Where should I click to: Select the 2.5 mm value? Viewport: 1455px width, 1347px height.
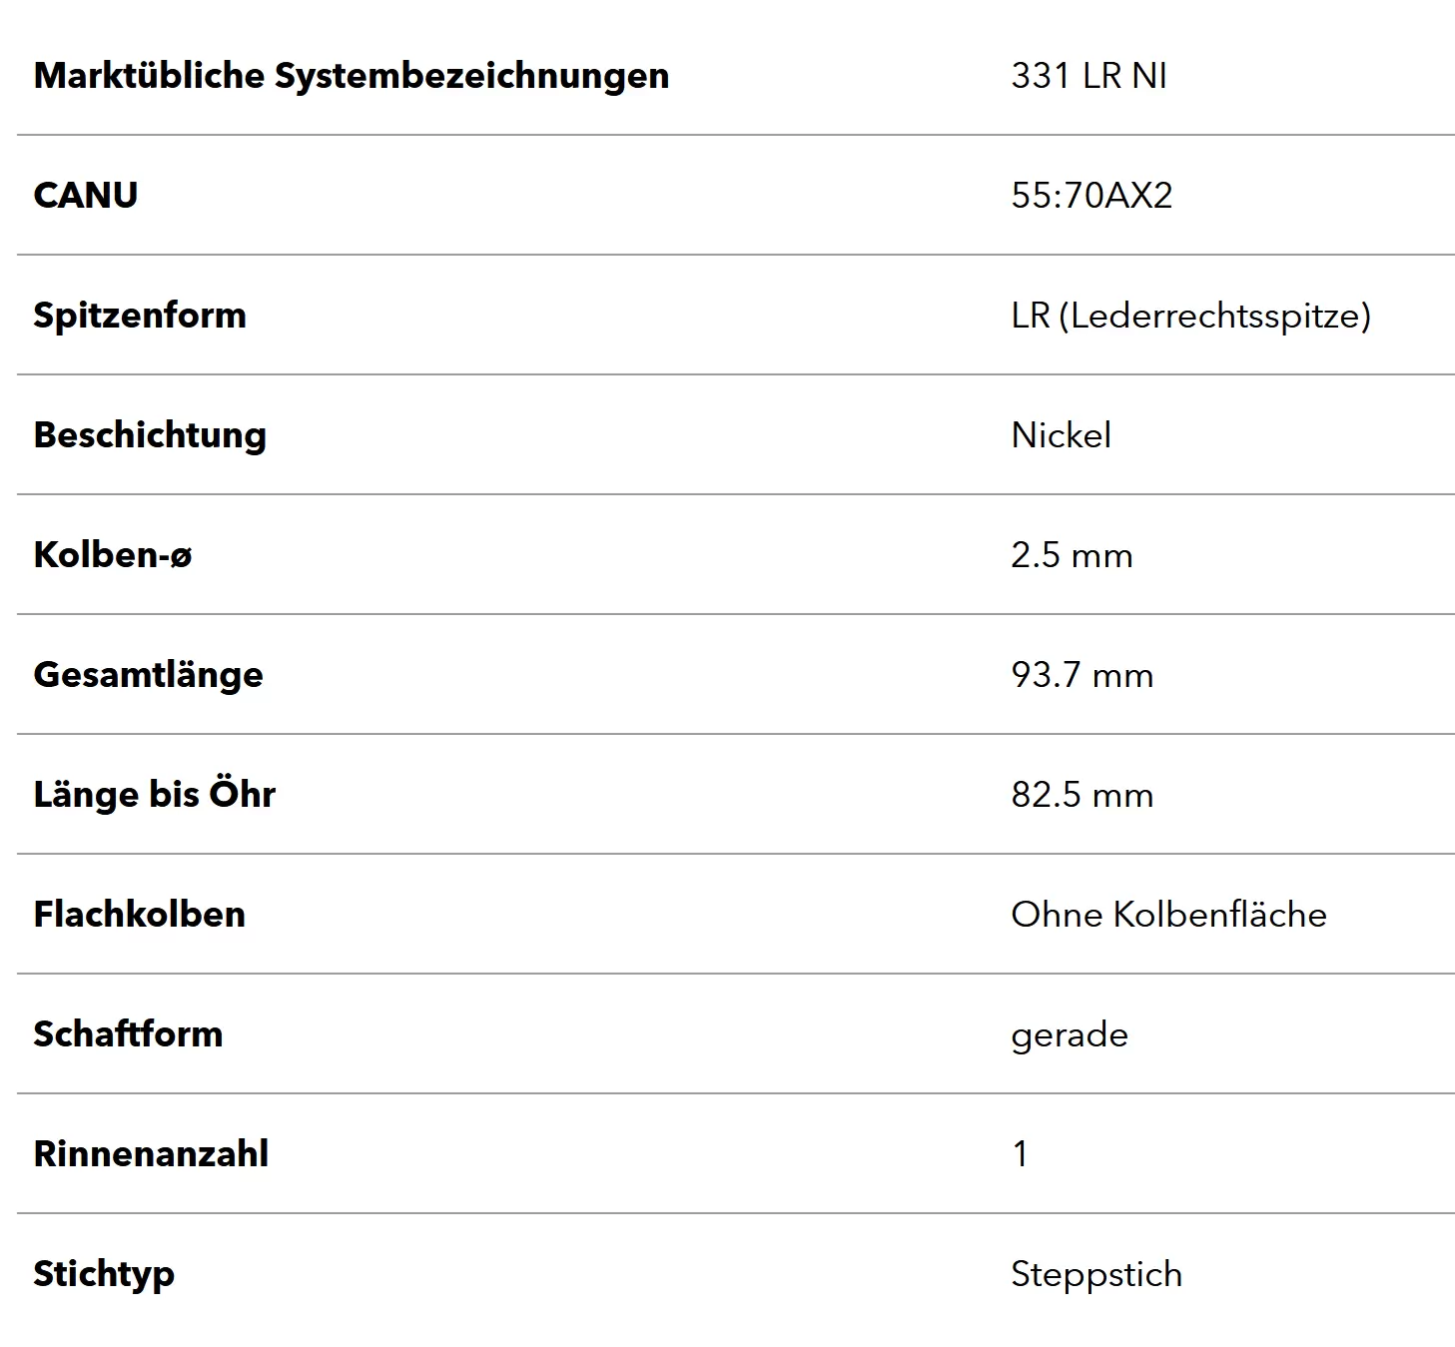(x=1072, y=555)
